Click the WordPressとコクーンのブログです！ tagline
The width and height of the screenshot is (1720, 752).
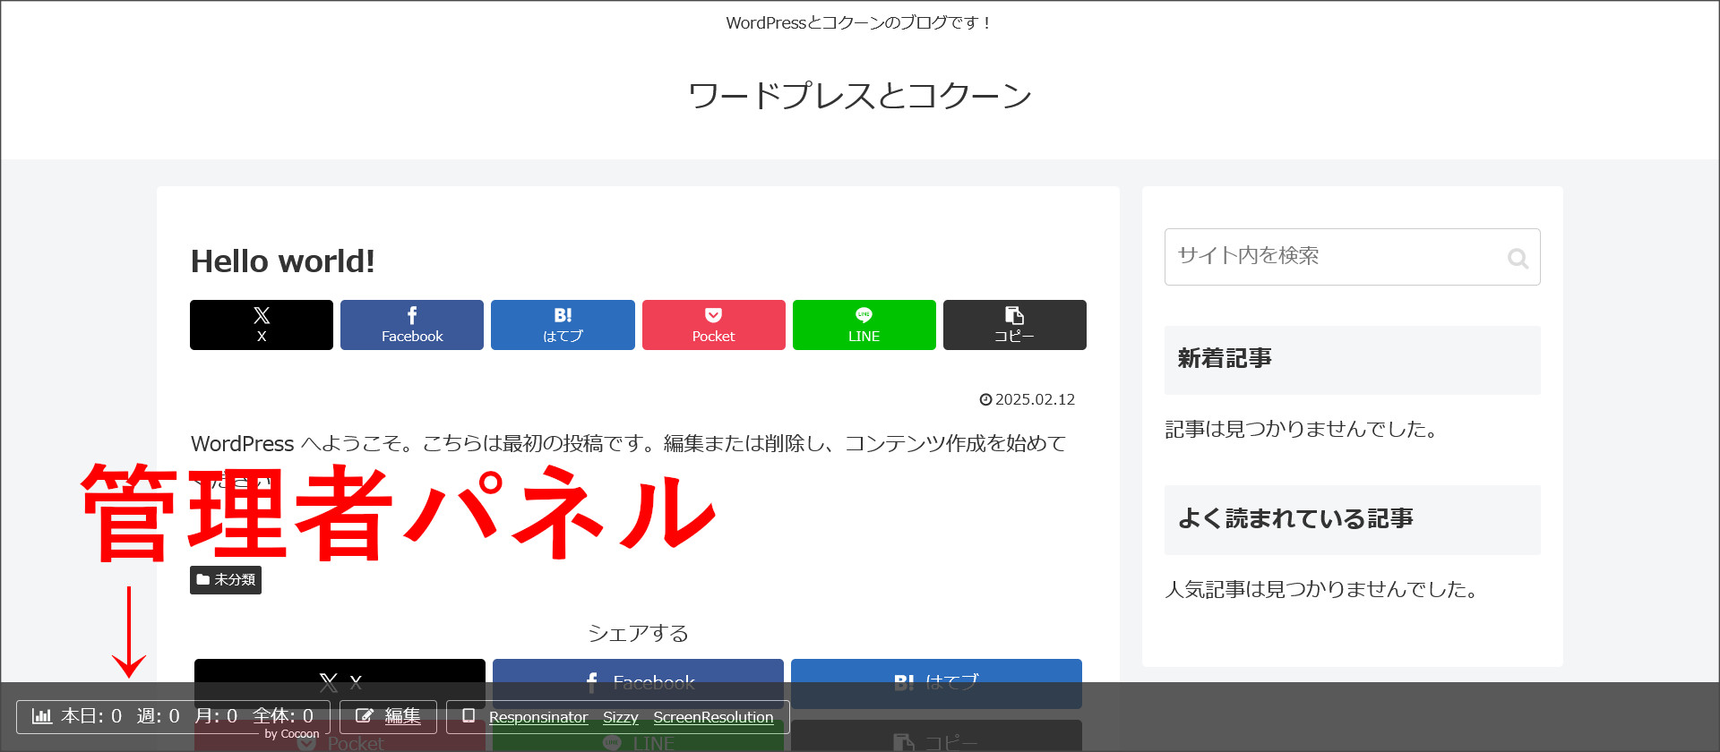click(860, 23)
